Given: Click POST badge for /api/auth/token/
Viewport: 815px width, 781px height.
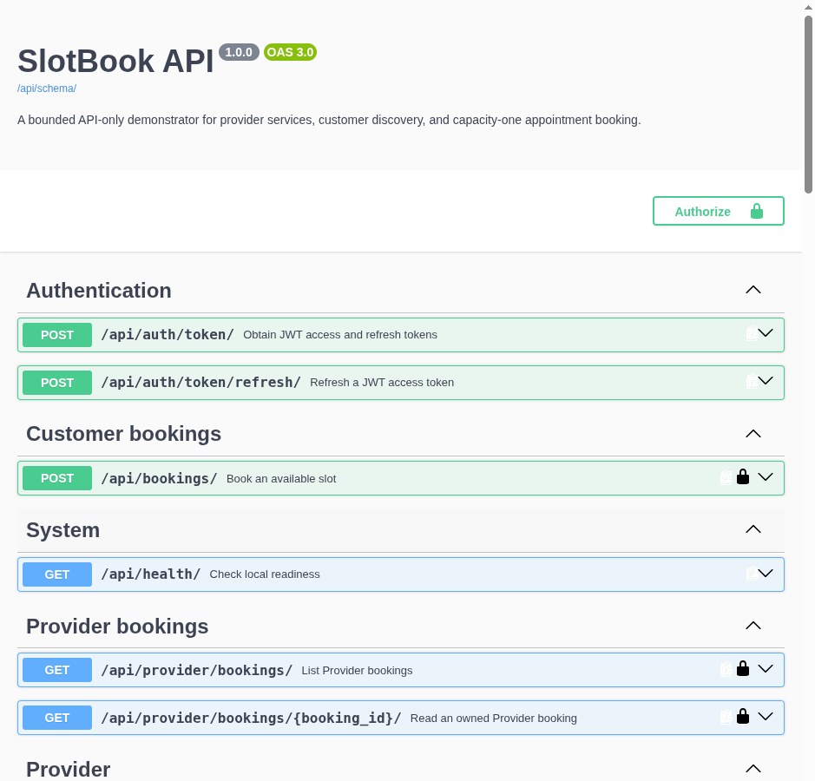Looking at the screenshot, I should point(57,335).
